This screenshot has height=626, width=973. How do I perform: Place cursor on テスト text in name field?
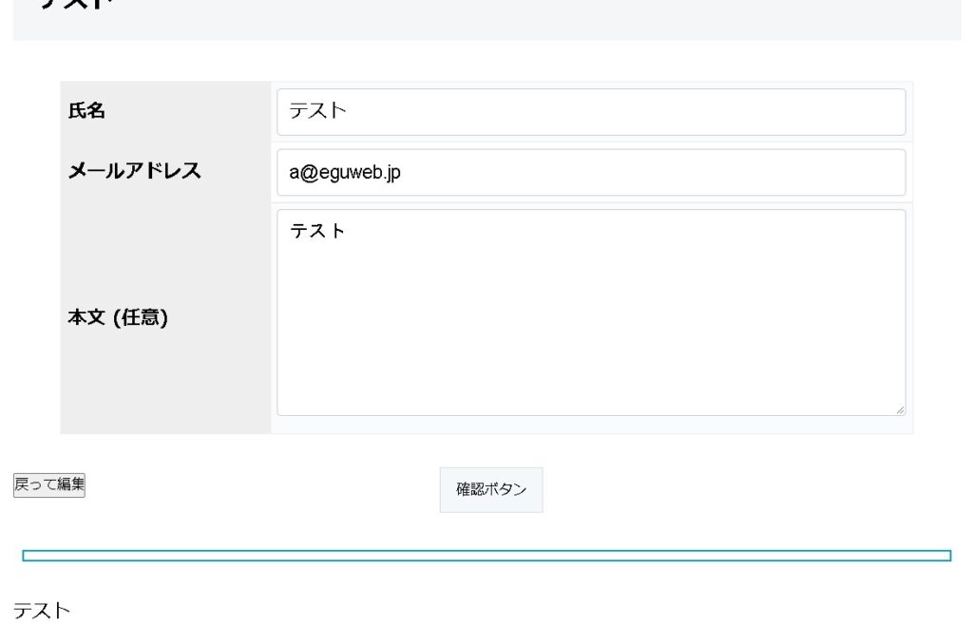[317, 112]
